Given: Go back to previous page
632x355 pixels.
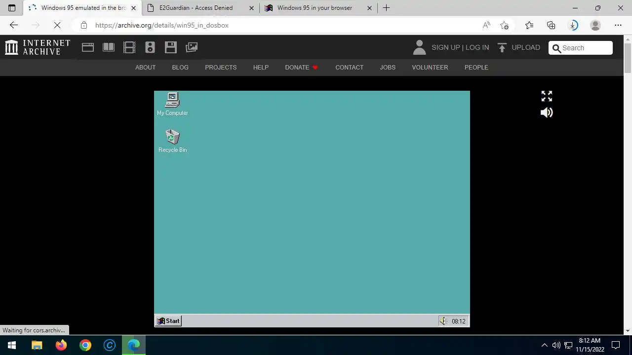Looking at the screenshot, I should (x=14, y=25).
